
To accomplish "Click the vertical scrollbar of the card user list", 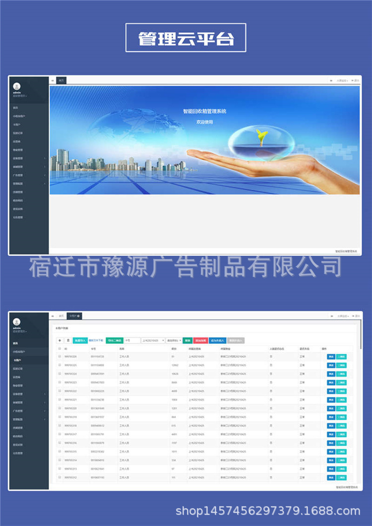I will coord(361,334).
